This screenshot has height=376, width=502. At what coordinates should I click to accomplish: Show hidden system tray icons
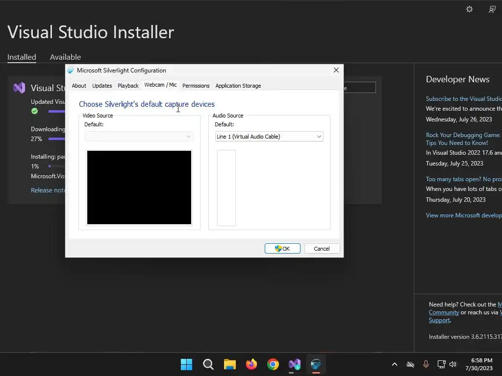(x=395, y=364)
